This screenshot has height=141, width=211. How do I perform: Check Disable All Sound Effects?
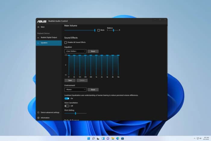(x=65, y=43)
